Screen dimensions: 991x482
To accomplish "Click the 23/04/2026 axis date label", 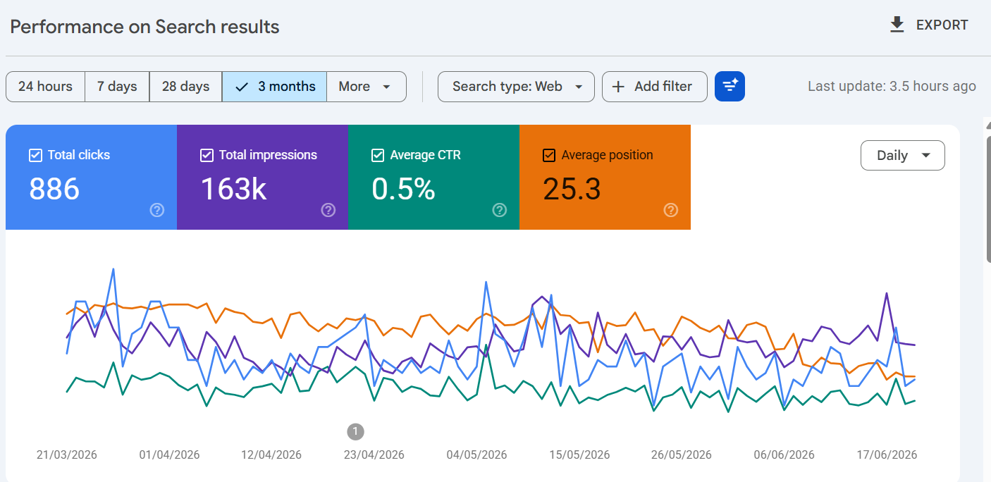I will (374, 455).
